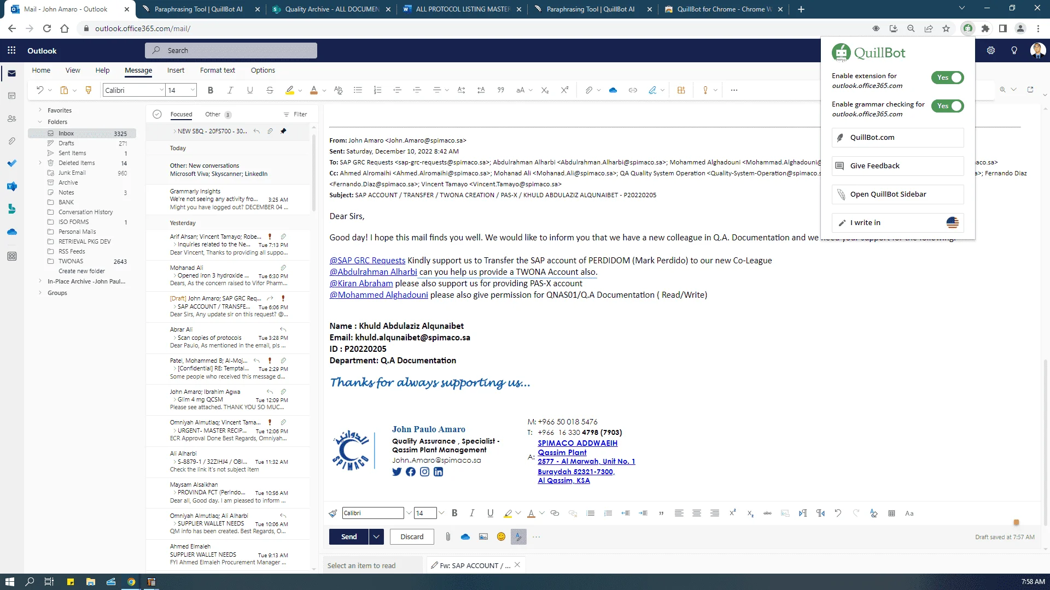Insert pictures inline with the image icon
This screenshot has height=590, width=1050.
pyautogui.click(x=483, y=536)
